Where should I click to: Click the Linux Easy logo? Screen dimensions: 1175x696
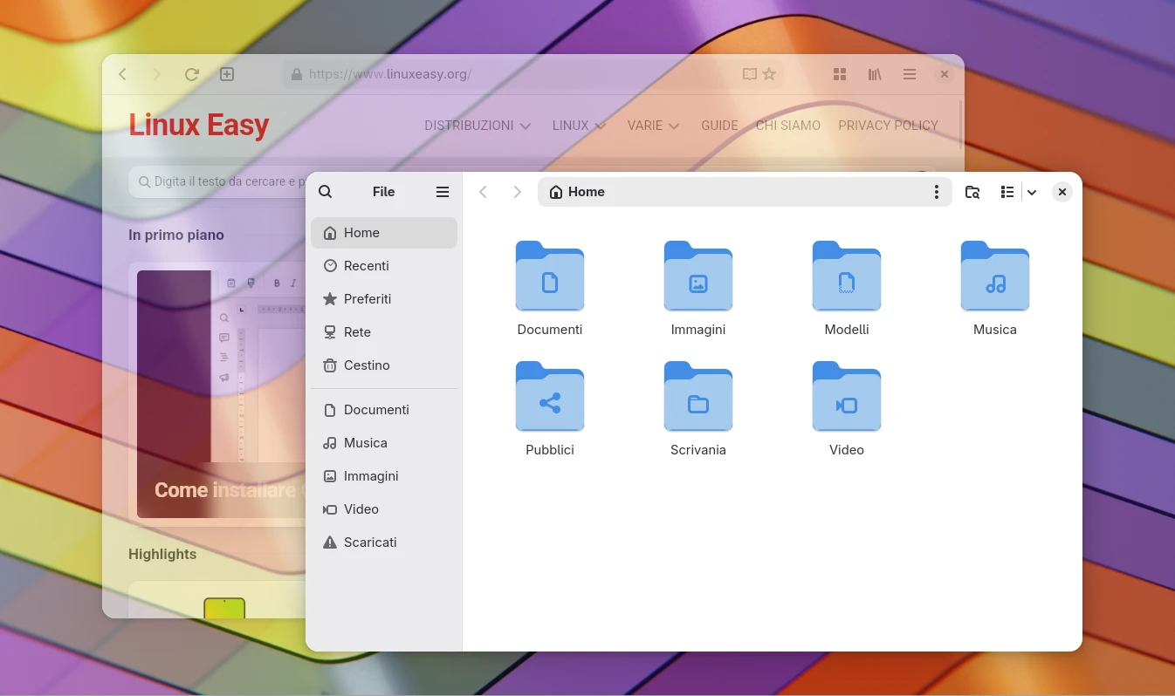198,125
